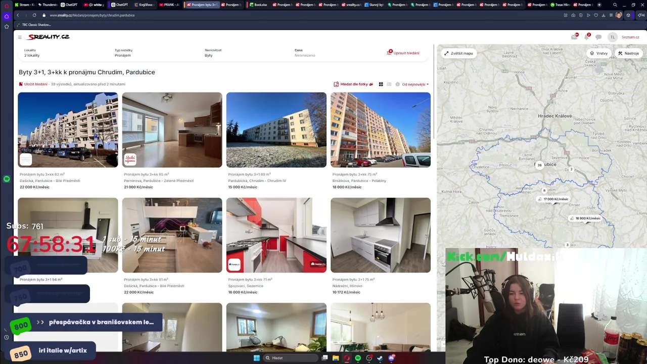Open the Pernerova 65 m² listing photo

coord(172,130)
